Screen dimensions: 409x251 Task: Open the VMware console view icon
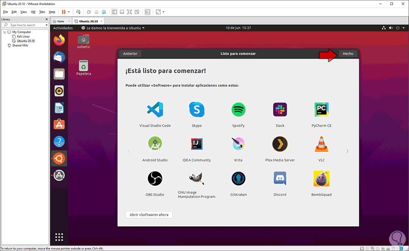click(148, 12)
